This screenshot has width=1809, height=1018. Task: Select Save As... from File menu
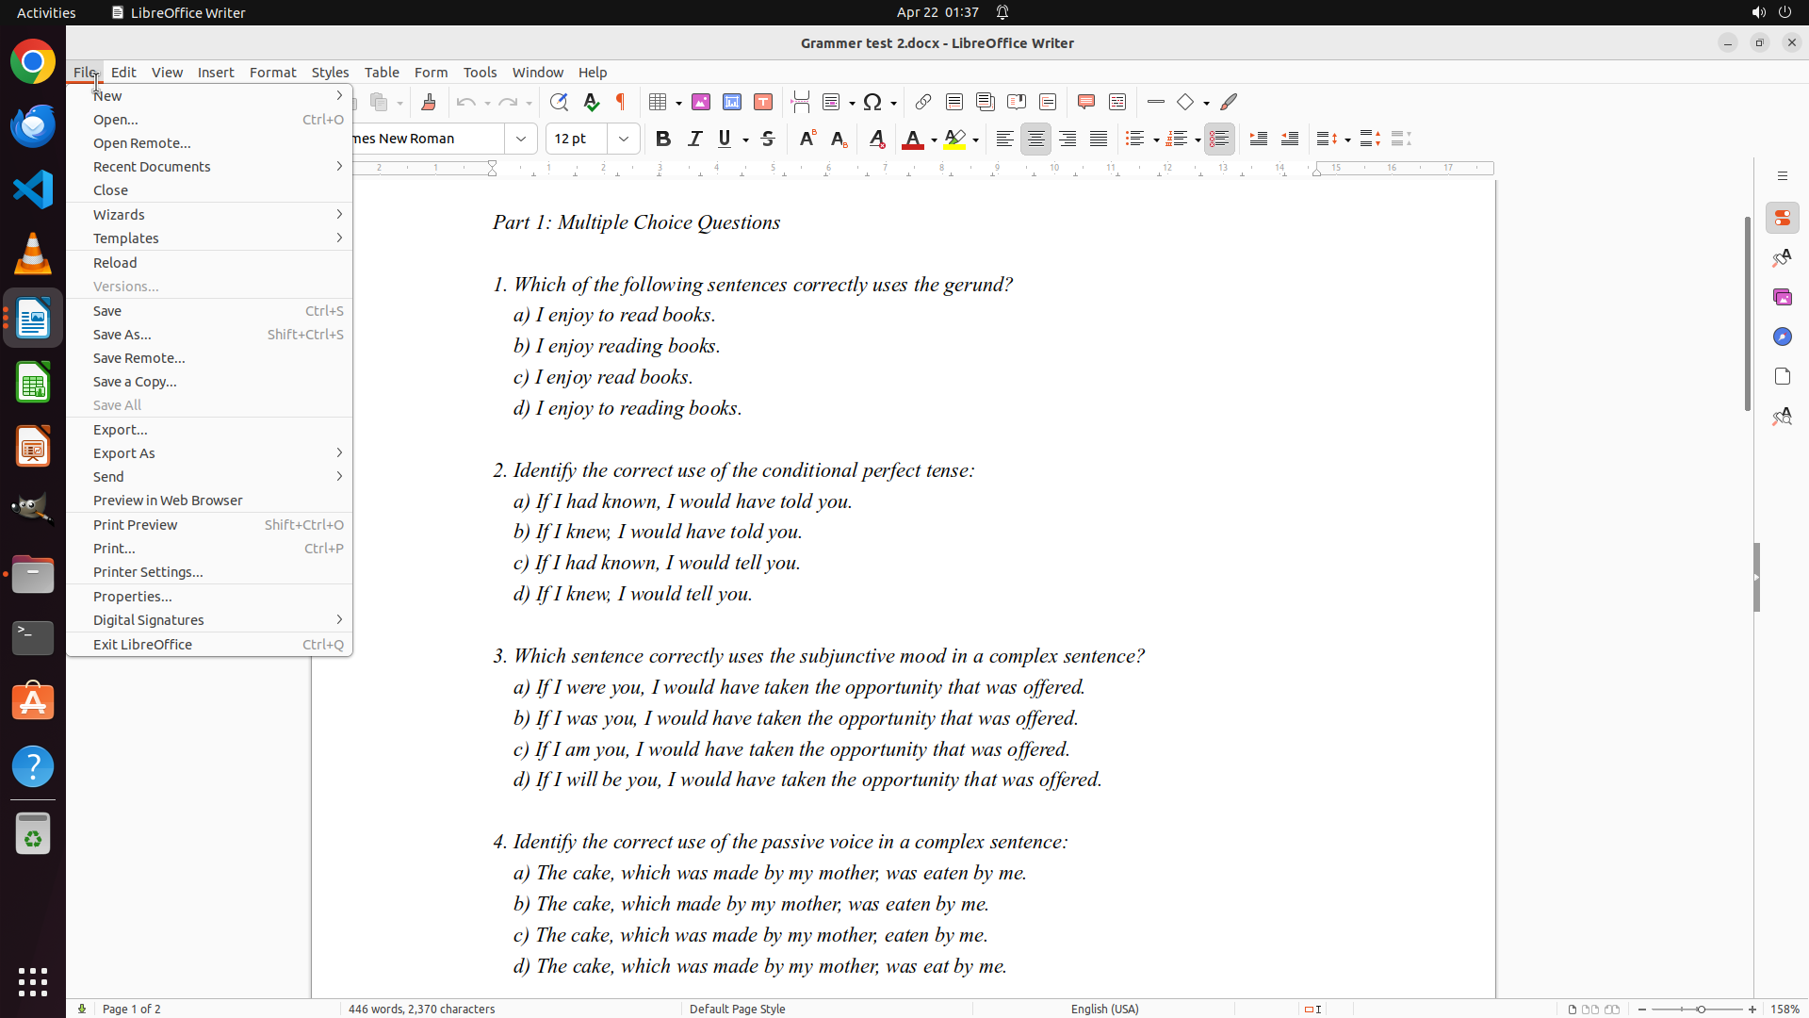(122, 335)
